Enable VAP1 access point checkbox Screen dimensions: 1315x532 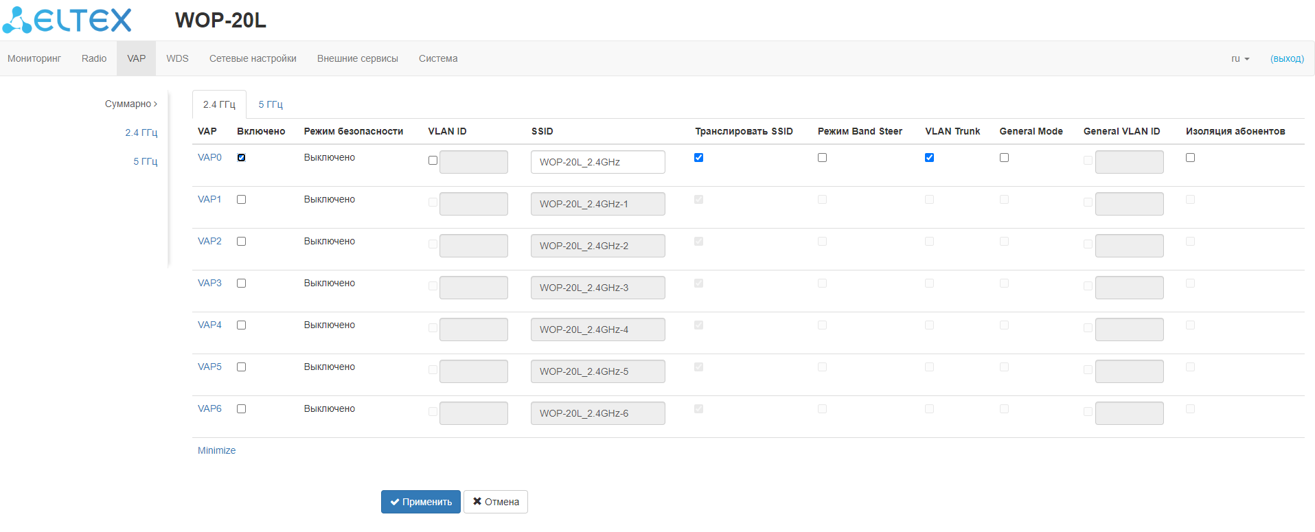point(242,200)
